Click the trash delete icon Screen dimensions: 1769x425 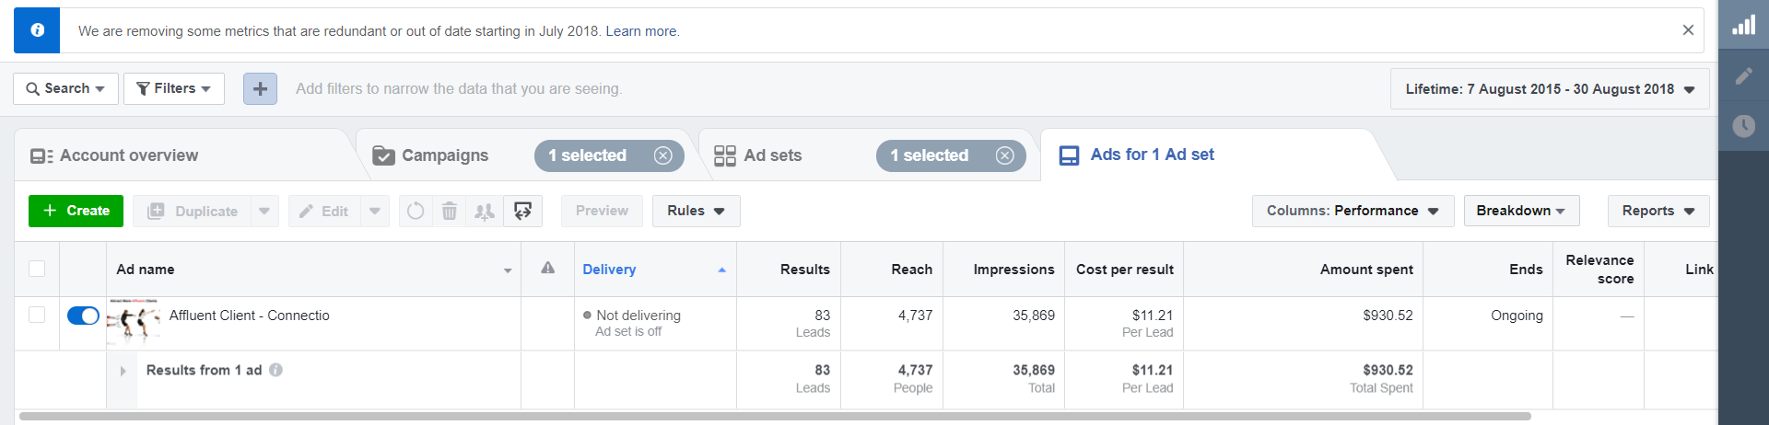(450, 211)
